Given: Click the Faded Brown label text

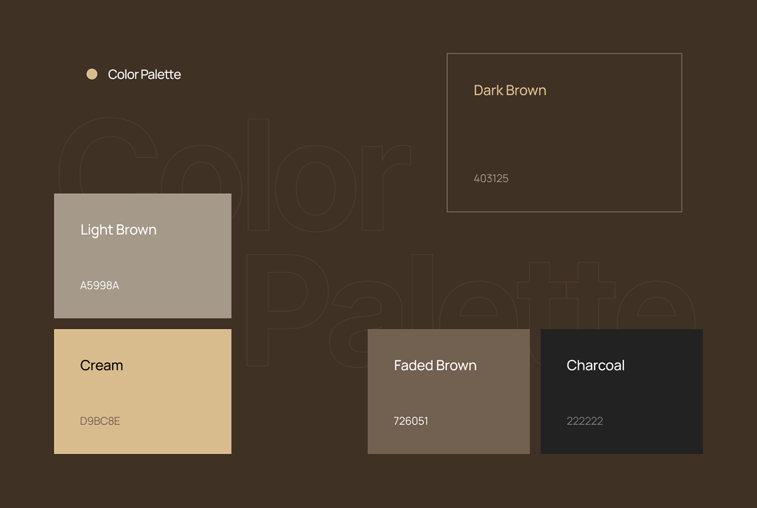Looking at the screenshot, I should click(435, 365).
